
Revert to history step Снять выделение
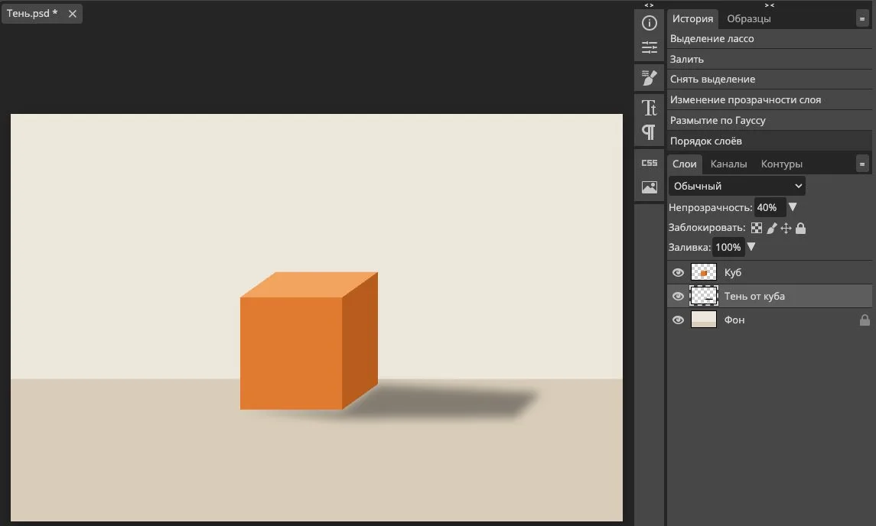[770, 80]
